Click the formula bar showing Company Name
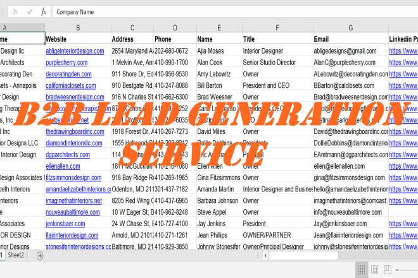 235,12
